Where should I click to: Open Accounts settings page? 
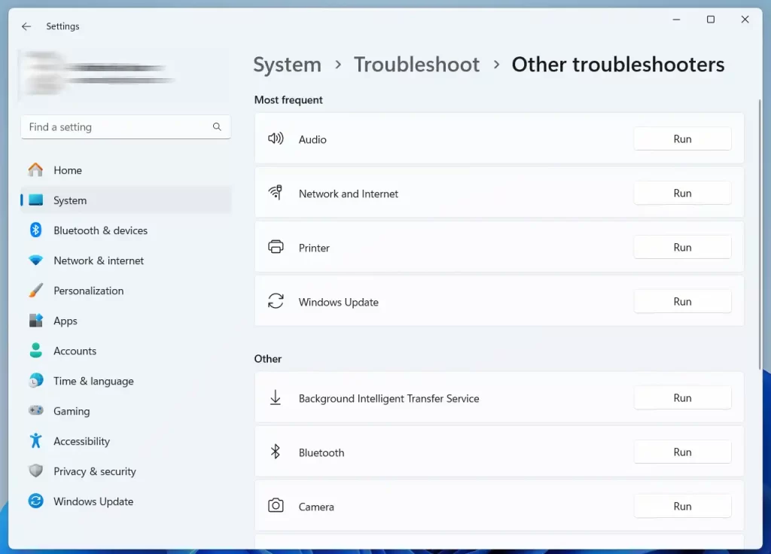pos(126,351)
